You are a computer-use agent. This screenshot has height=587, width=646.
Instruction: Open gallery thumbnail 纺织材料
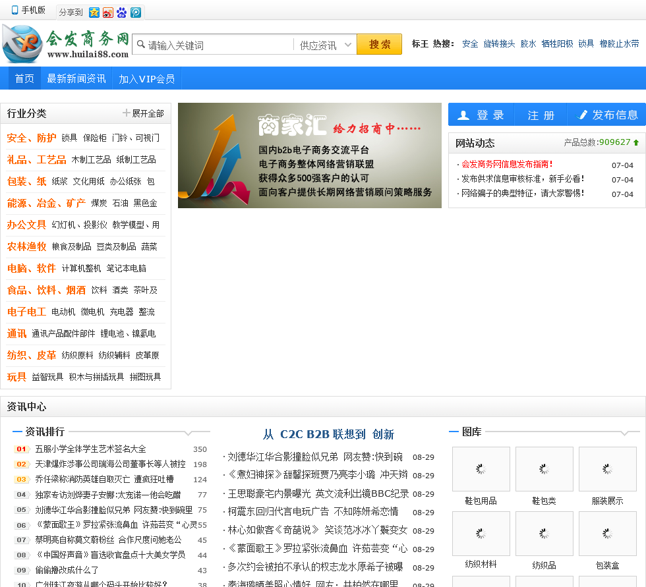(481, 534)
